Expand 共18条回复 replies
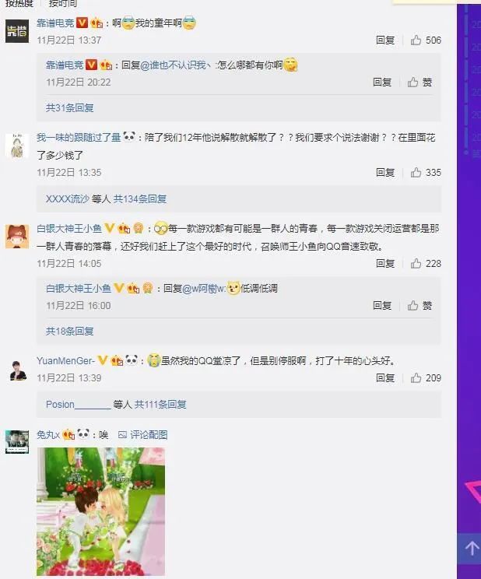 tap(70, 332)
